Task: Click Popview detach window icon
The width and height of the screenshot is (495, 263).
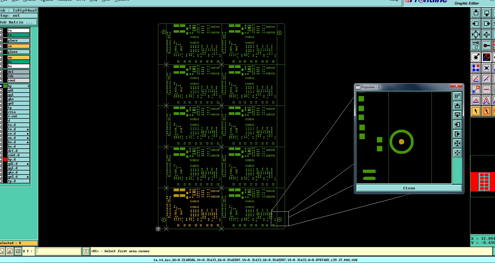Action: [457, 96]
